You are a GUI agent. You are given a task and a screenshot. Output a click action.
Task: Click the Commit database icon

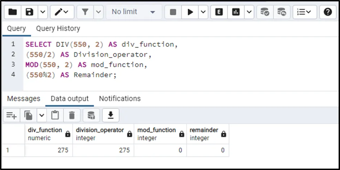[x=265, y=12]
